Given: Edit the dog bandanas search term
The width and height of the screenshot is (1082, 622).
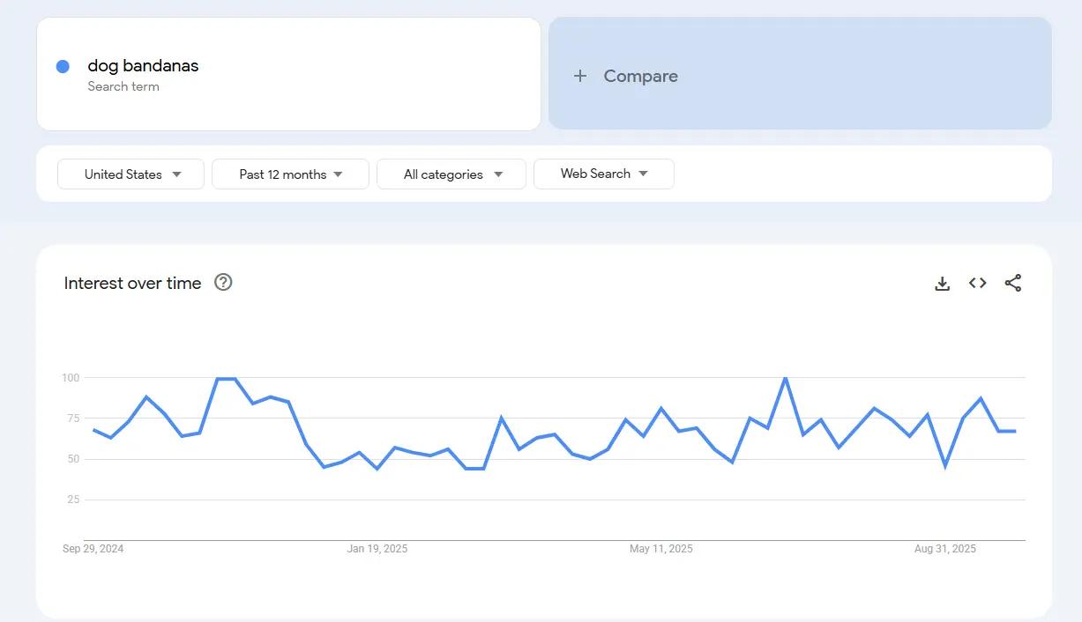Looking at the screenshot, I should pos(143,66).
